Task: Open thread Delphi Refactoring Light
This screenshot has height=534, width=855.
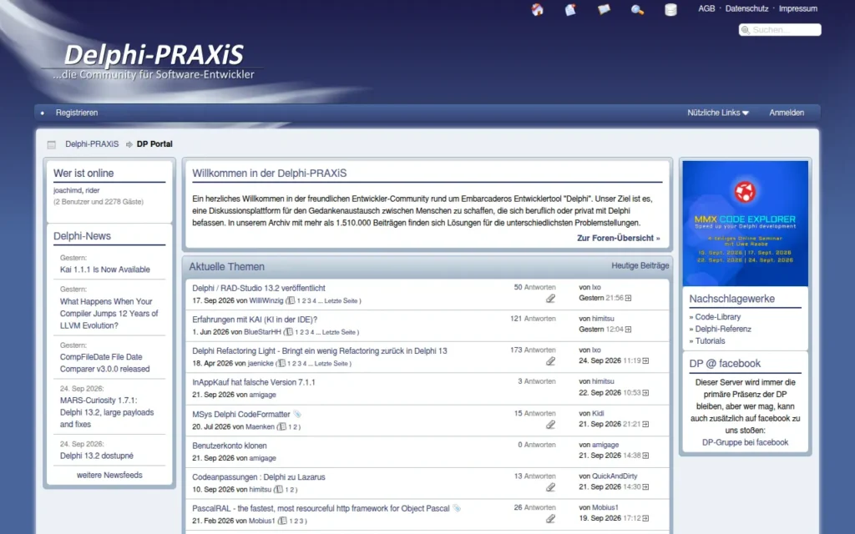Action: pyautogui.click(x=320, y=351)
